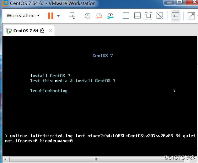The width and height of the screenshot is (198, 163).
Task: Enter full screen mode icon
Action: [148, 16]
